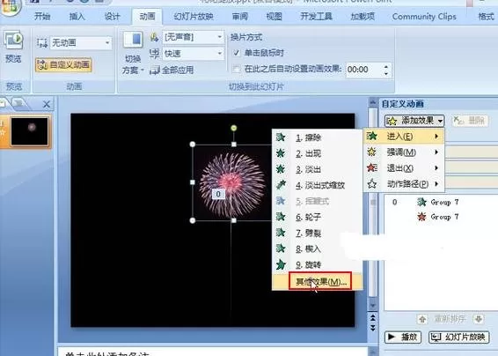Expand the 切换方案 dropdown arrow
This screenshot has height=356, width=498.
click(x=143, y=70)
